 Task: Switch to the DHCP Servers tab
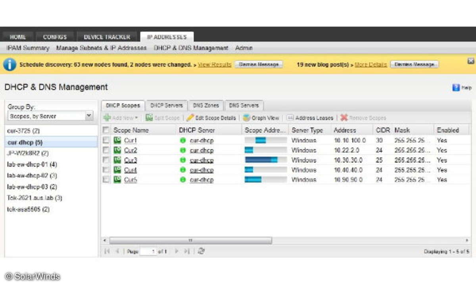167,106
